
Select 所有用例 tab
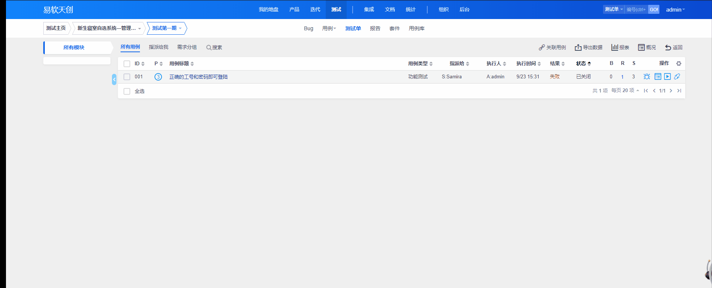[130, 47]
